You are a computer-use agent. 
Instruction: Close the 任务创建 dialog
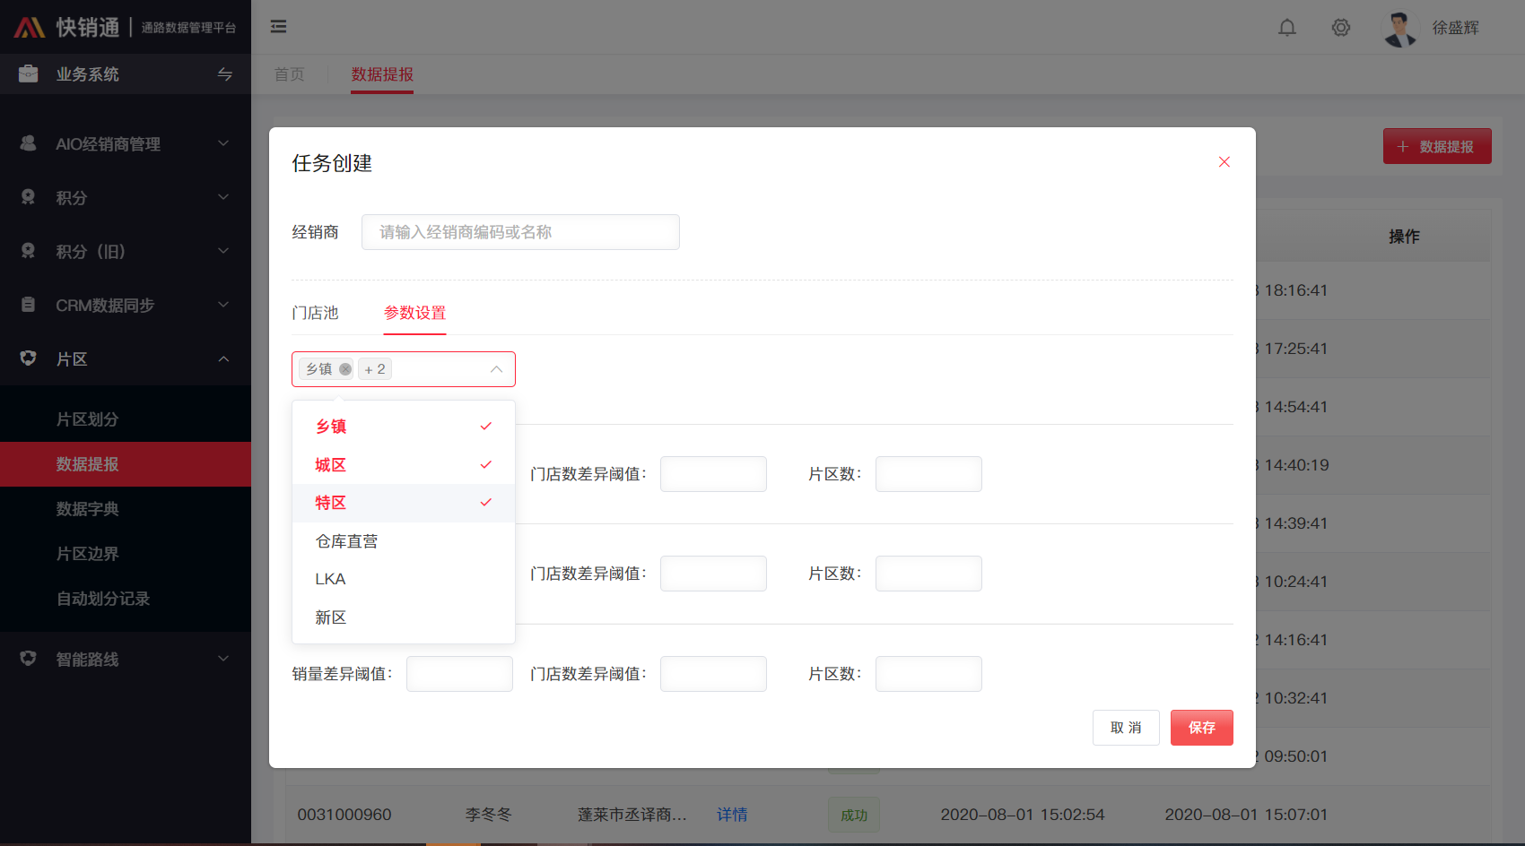[1224, 162]
